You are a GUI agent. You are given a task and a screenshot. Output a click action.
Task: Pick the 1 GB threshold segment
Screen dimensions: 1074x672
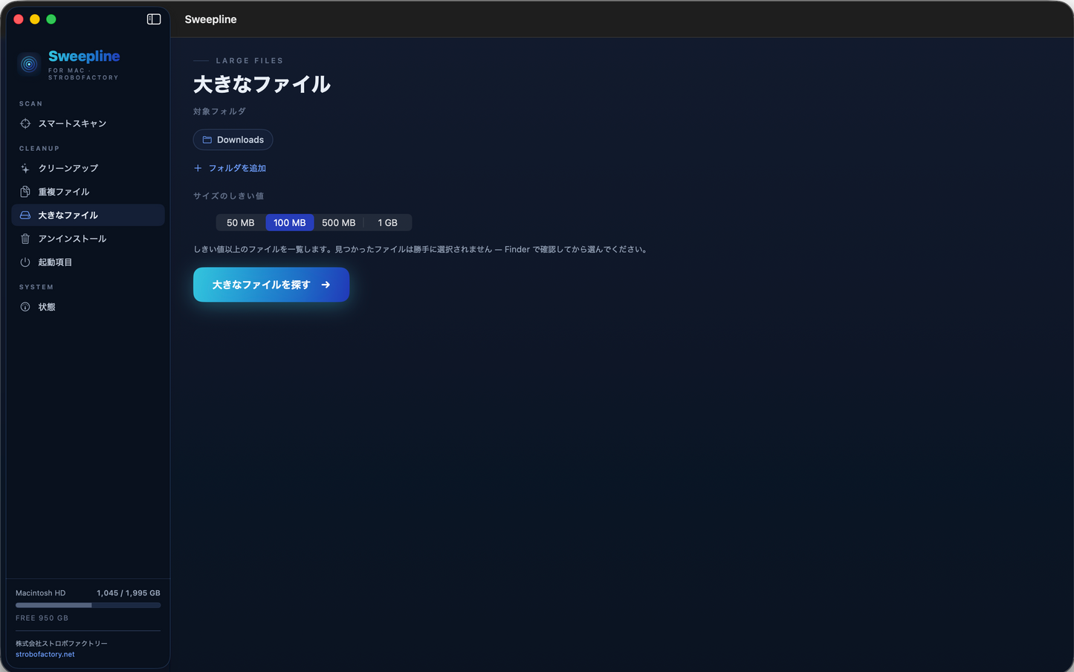(388, 223)
